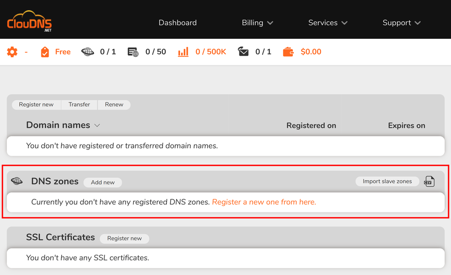Click the DNS zones globe counter icon
Viewport: 451px width, 275px height.
pos(88,52)
